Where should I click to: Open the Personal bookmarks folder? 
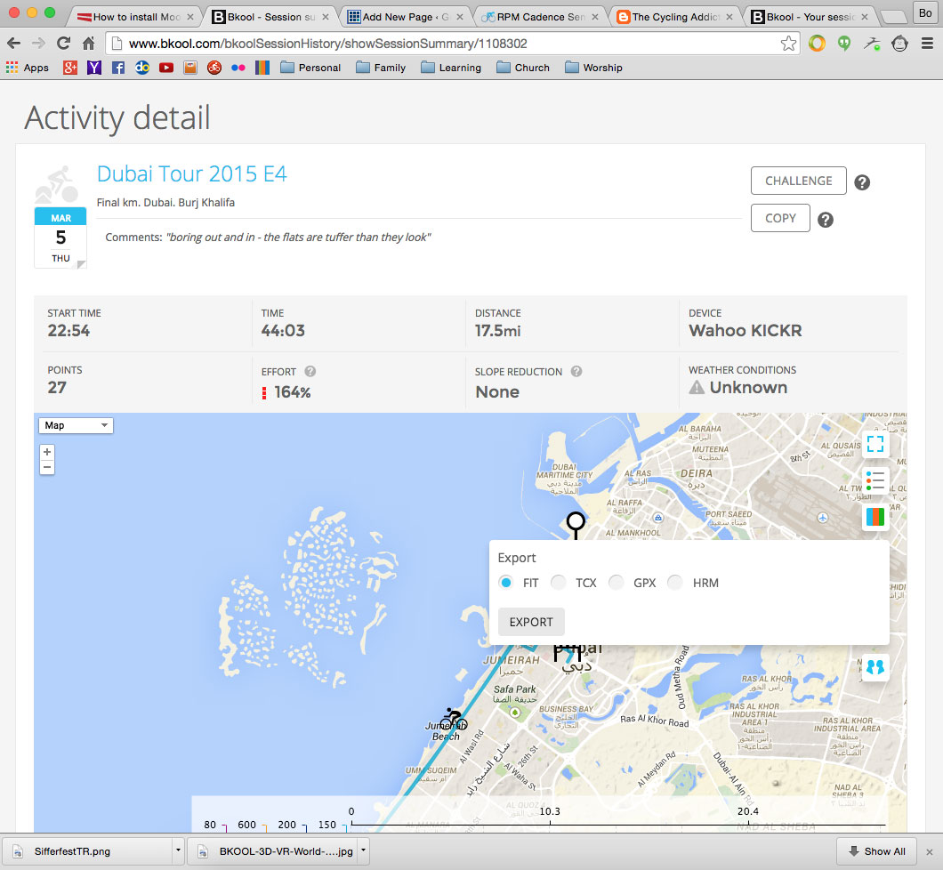(x=311, y=68)
